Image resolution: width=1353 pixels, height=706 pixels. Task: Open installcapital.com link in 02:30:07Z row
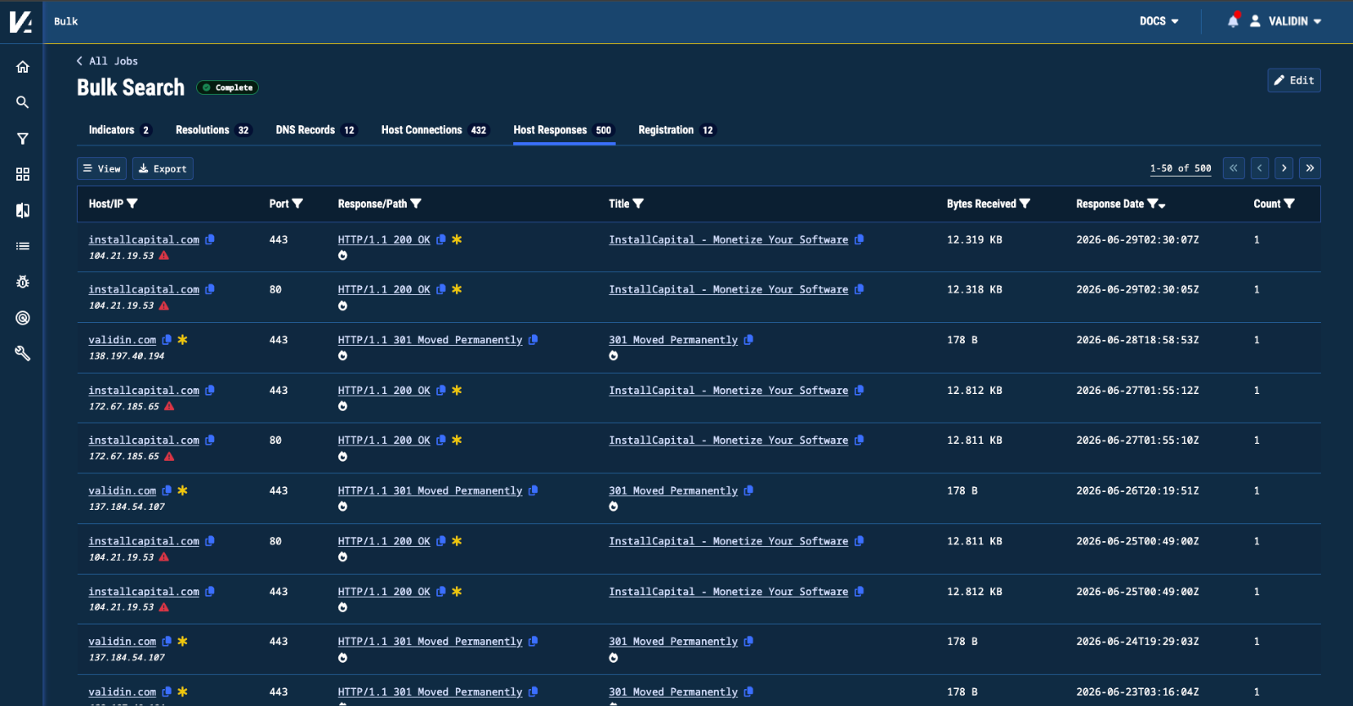(144, 240)
